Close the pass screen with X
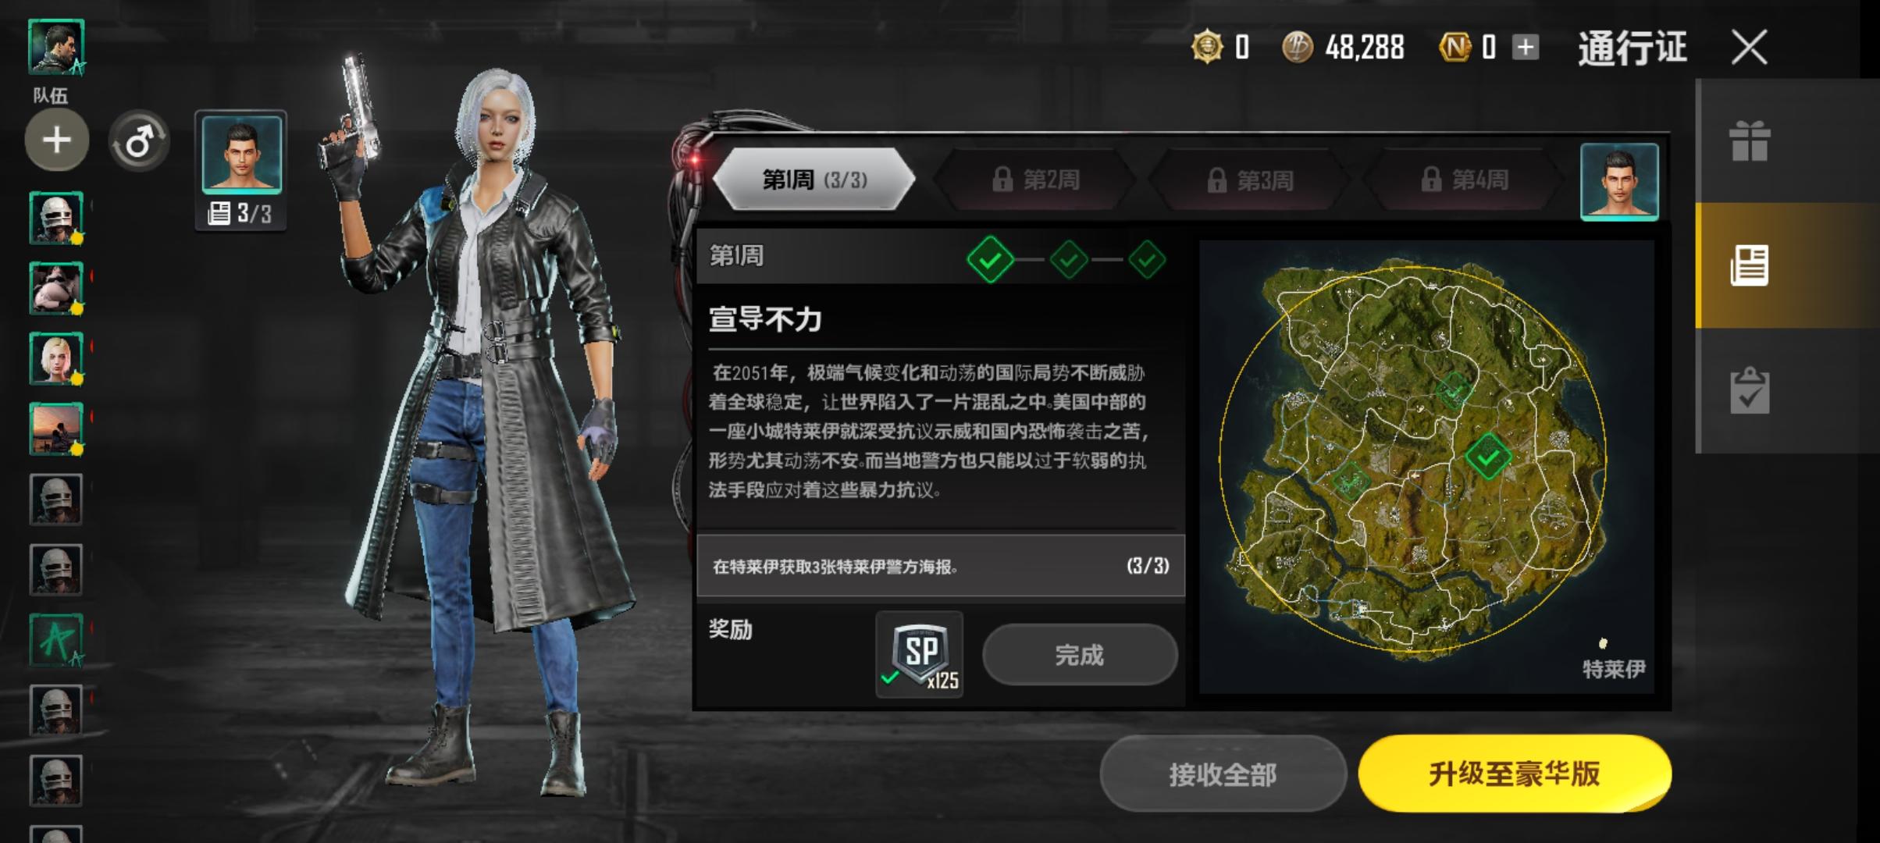1880x843 pixels. coord(1750,48)
